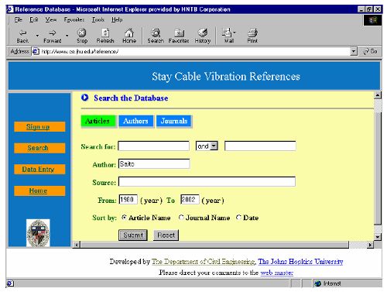Click the first Search for field
This screenshot has height=292, width=387.
pyautogui.click(x=154, y=146)
